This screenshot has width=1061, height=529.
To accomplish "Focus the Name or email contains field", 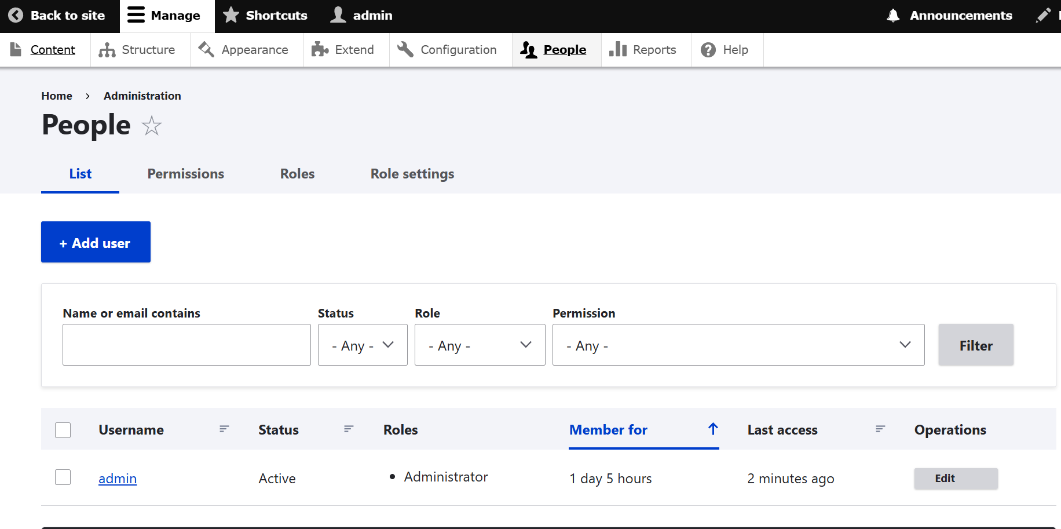I will pos(186,345).
